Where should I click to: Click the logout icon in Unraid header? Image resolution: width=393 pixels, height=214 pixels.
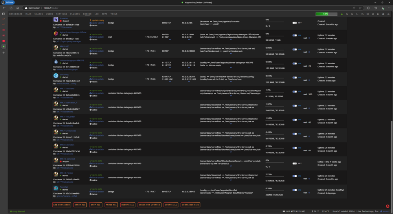pyautogui.click(x=352, y=14)
